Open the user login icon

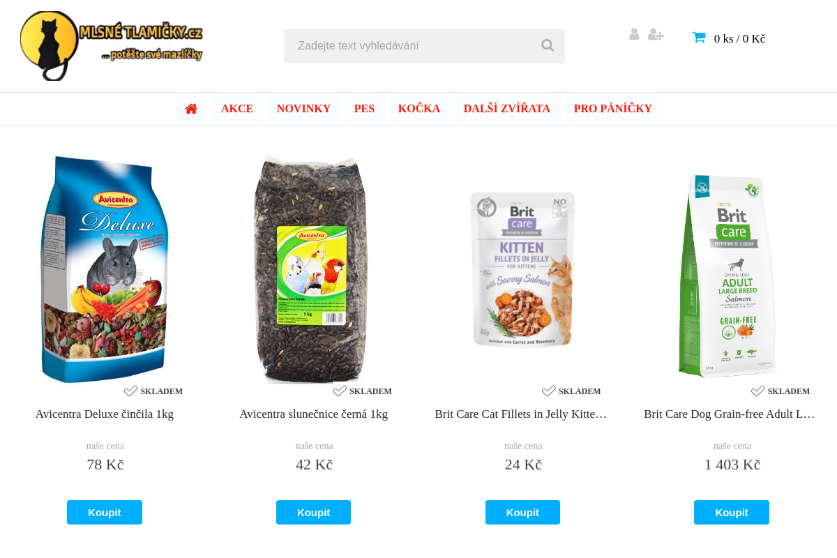point(634,34)
